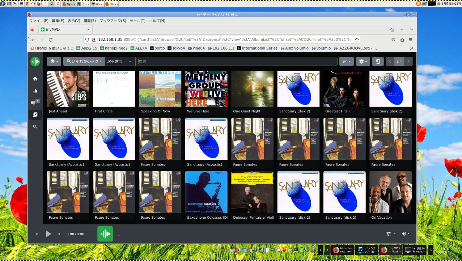The height and width of the screenshot is (261, 462).
Task: Open the volume control menu
Action: coord(406,234)
